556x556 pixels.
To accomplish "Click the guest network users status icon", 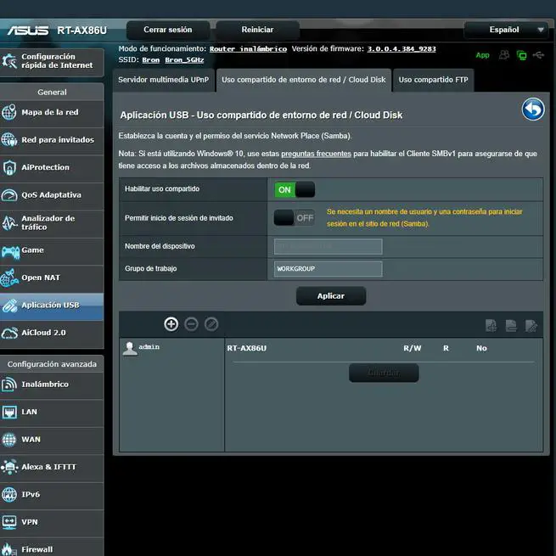I will point(504,55).
